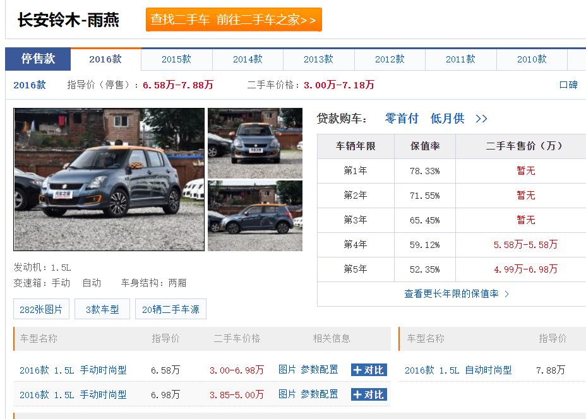Viewport: 586px width, 419px height.
Task: Click the 零首付 loan option link
Action: point(402,118)
